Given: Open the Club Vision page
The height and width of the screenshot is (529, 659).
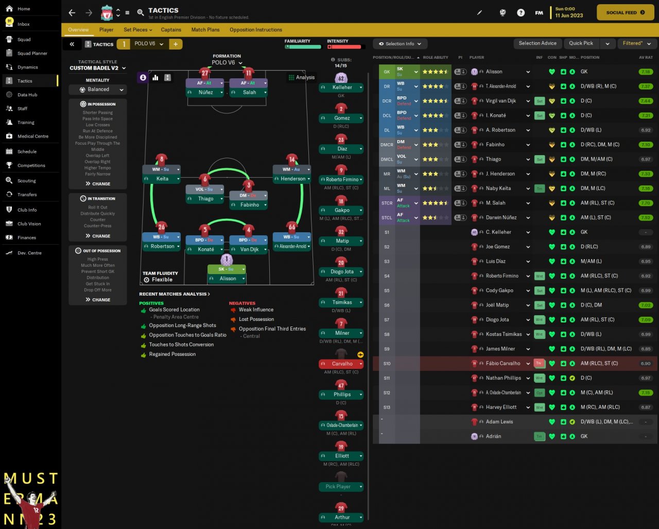Looking at the screenshot, I should point(29,224).
